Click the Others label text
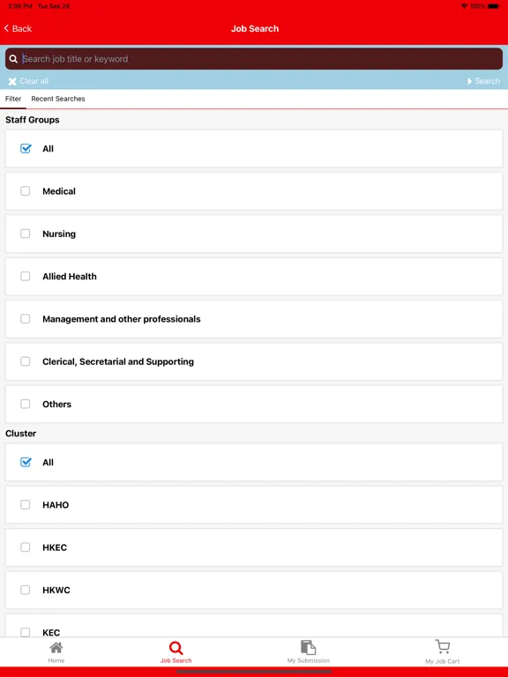 [57, 404]
